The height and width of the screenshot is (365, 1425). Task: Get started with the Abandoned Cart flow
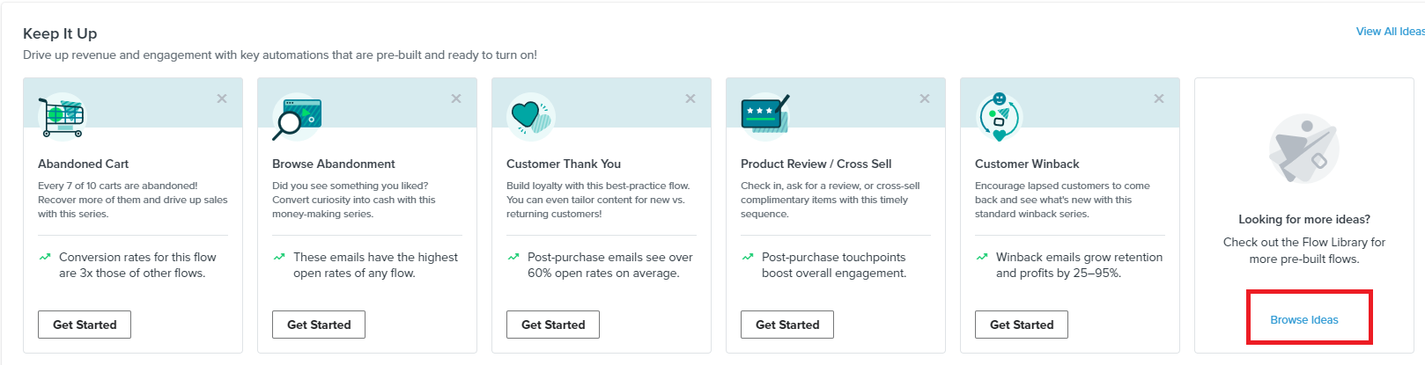(85, 325)
